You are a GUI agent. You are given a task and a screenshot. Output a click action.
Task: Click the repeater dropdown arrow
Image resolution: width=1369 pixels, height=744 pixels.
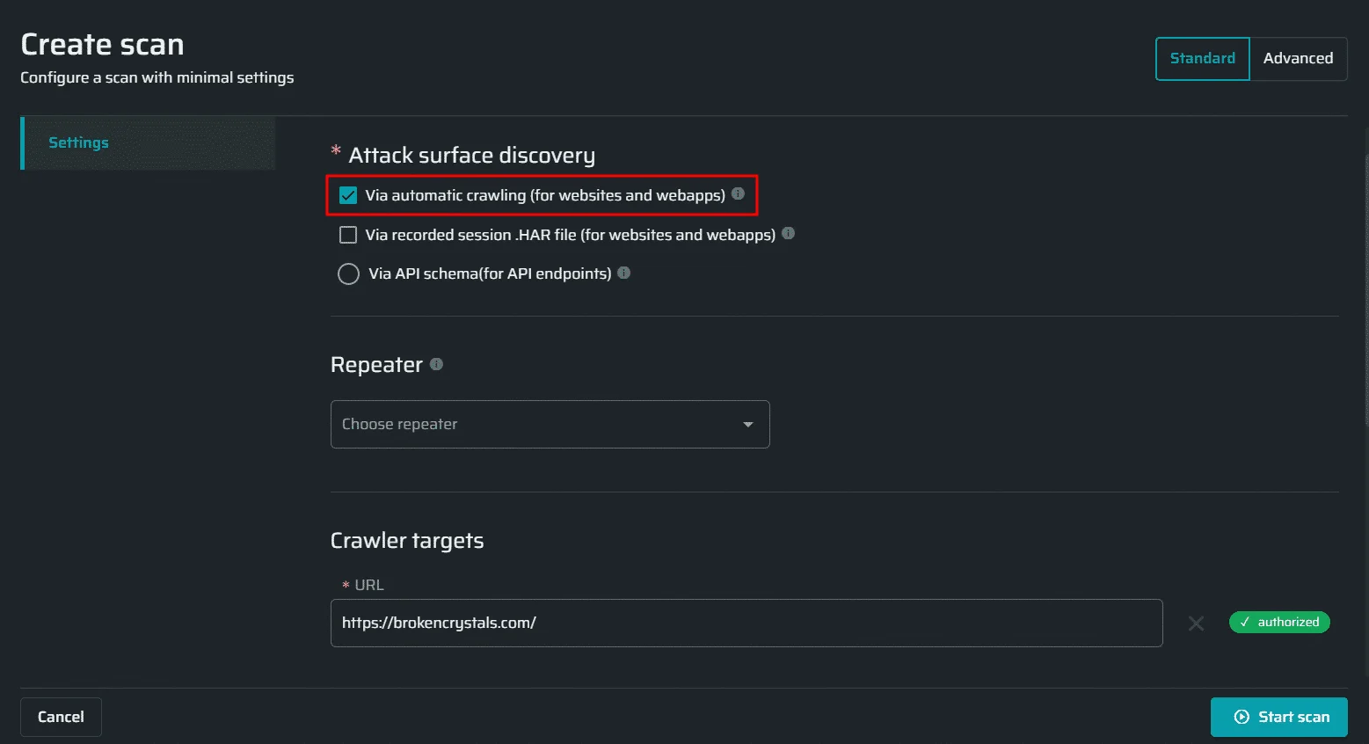tap(747, 424)
